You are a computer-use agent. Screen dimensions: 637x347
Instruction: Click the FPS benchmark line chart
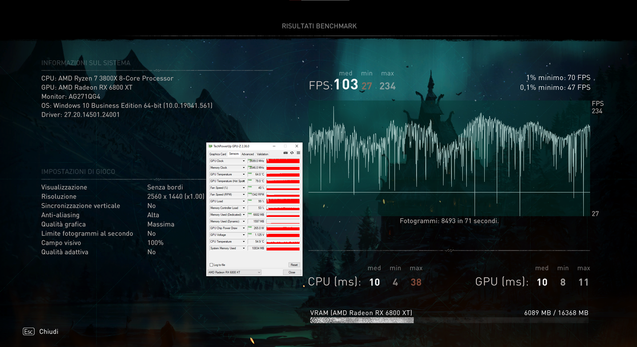pyautogui.click(x=449, y=158)
